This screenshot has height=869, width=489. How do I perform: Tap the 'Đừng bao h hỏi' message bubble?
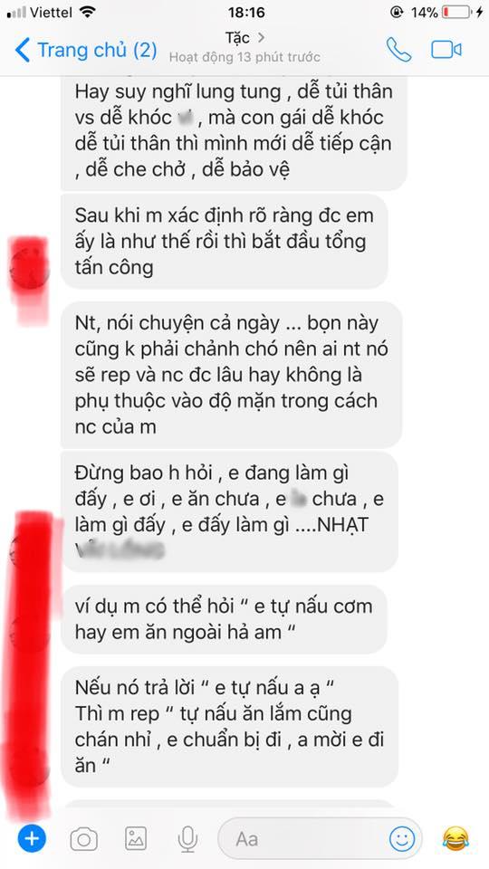pyautogui.click(x=229, y=511)
